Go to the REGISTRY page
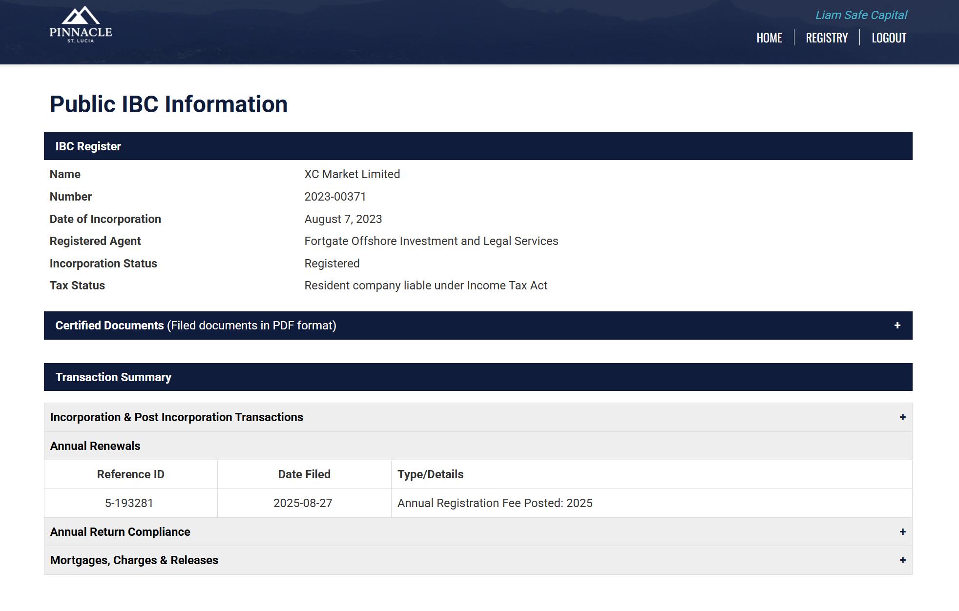Viewport: 959px width, 611px height. [827, 38]
